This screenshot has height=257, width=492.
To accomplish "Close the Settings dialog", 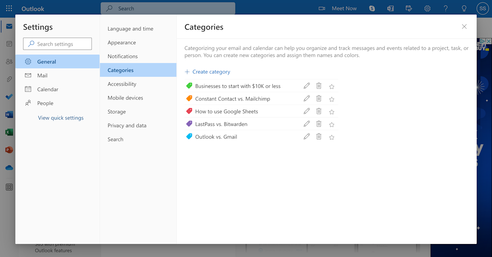I will click(464, 27).
